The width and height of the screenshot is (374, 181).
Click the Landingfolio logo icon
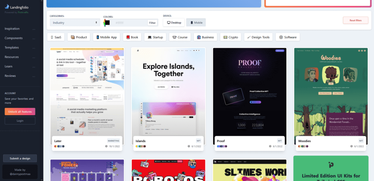pos(7,7)
